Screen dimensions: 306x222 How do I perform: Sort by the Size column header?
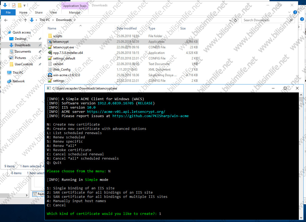(183, 28)
